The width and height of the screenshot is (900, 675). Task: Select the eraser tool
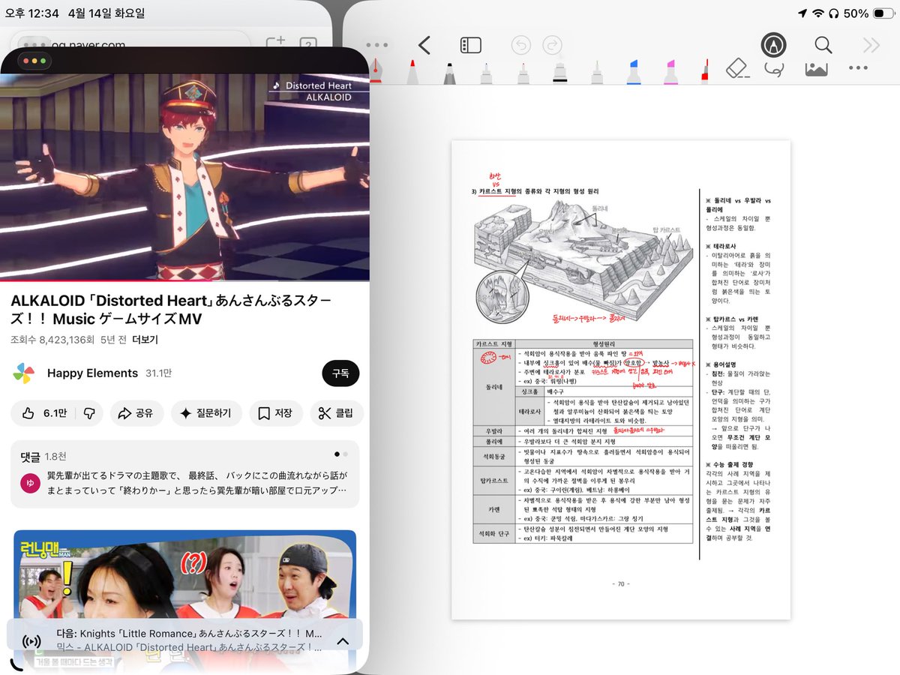click(x=739, y=69)
